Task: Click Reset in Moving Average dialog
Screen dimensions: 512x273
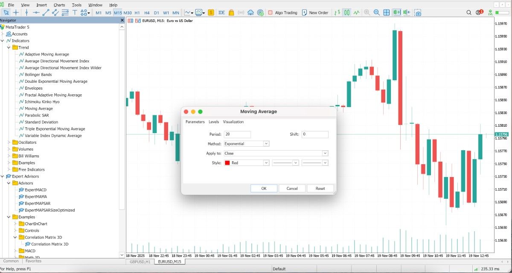Action: tap(320, 188)
